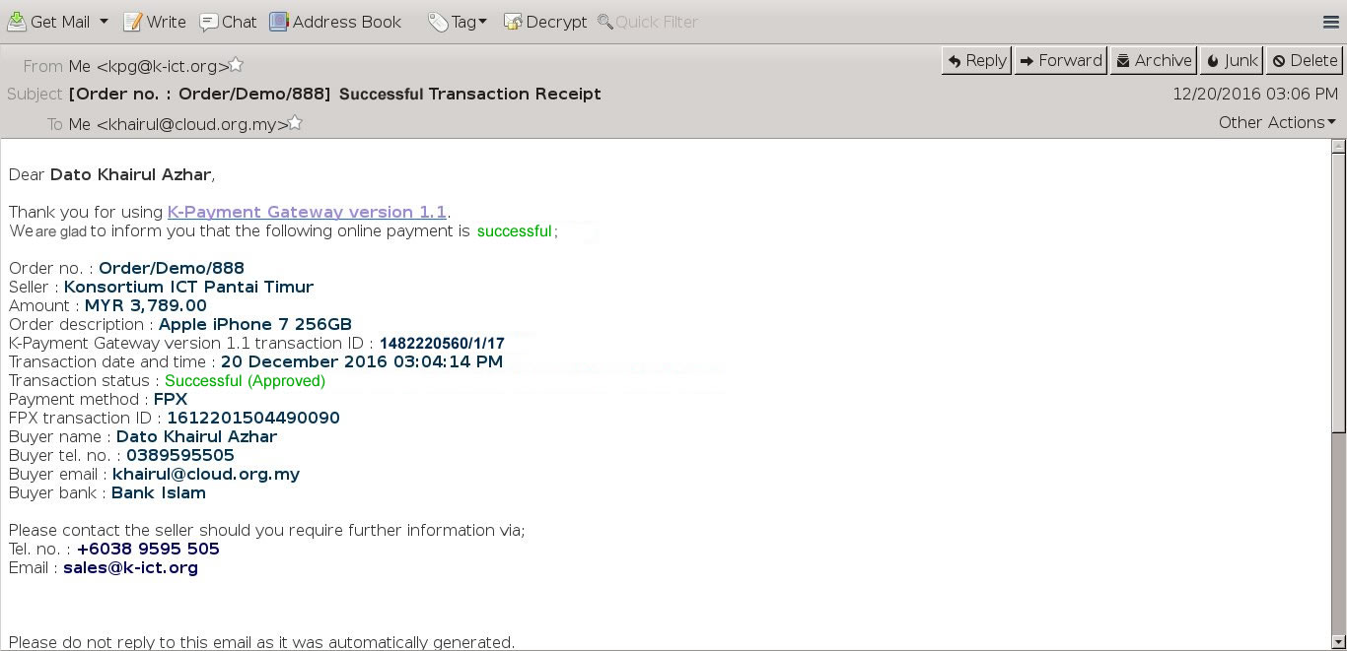Star the recipient khairul@cloud.org.my contact
The width and height of the screenshot is (1347, 651).
(x=295, y=124)
